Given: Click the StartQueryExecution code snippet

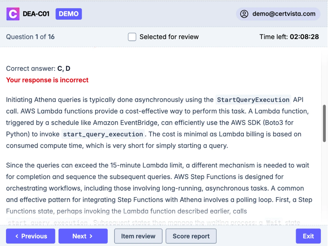Looking at the screenshot, I should click(x=253, y=100).
